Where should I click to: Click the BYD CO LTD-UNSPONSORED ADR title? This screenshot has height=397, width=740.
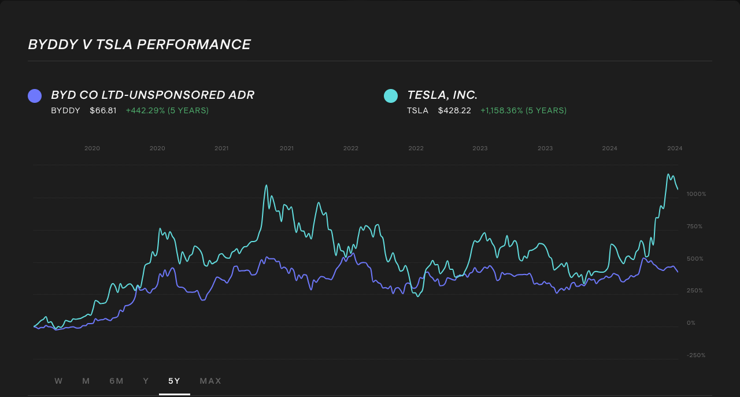click(153, 95)
